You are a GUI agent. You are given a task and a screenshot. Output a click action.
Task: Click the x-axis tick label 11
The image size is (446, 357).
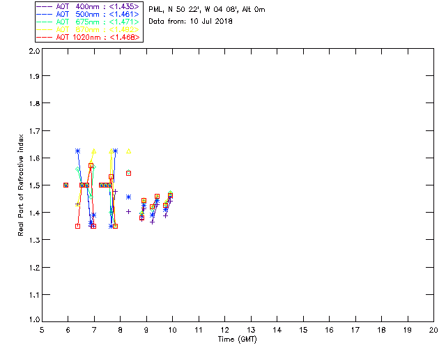(x=199, y=330)
